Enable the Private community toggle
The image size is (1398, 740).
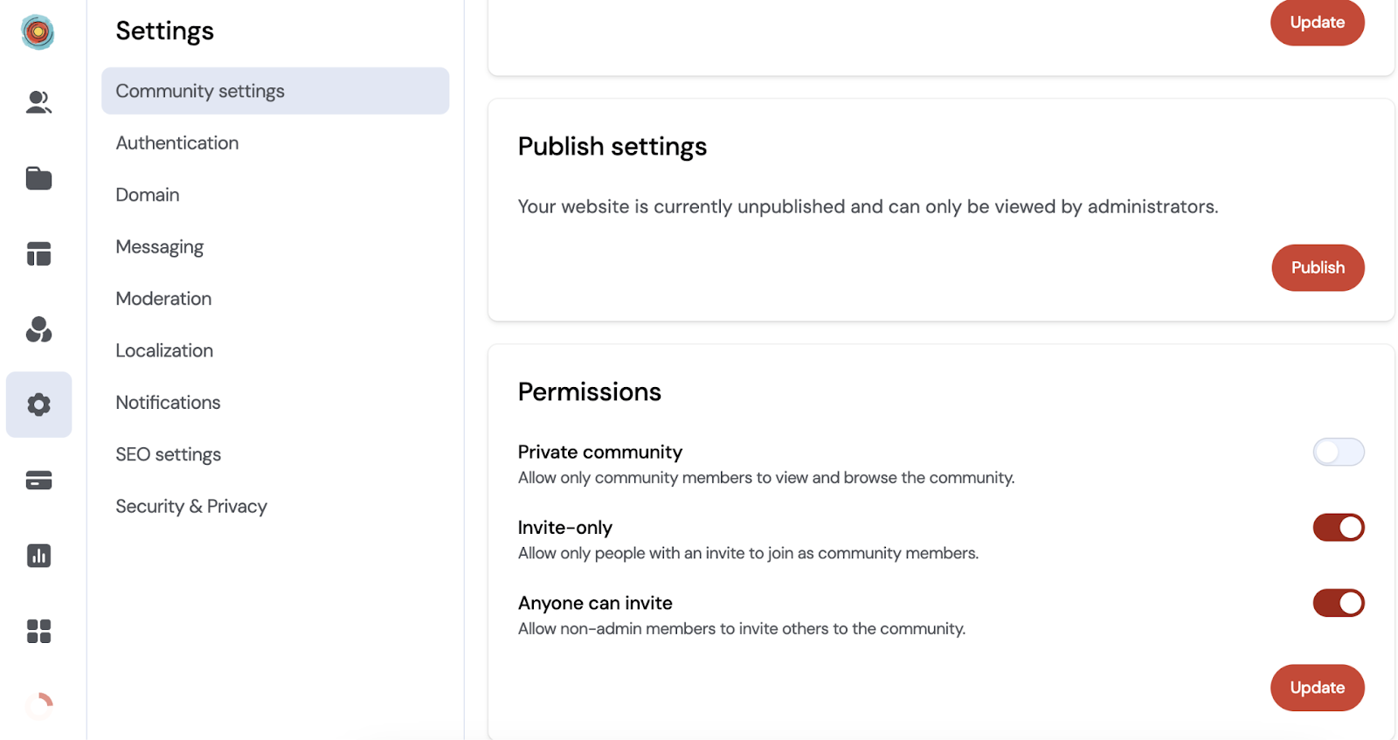pos(1338,452)
